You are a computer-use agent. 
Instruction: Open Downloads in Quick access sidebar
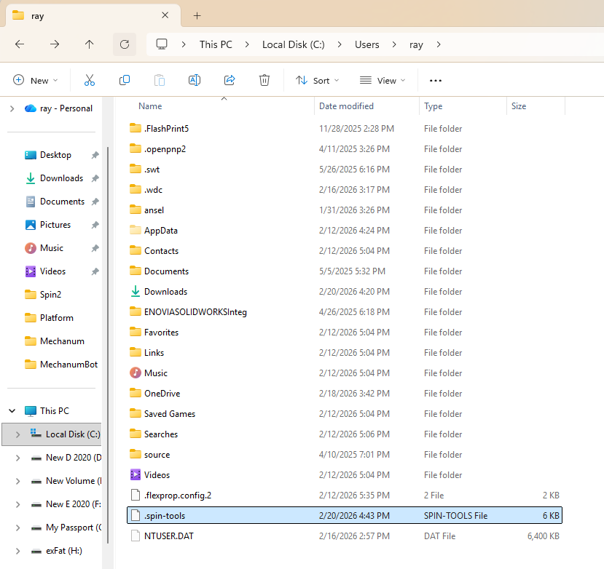coord(61,178)
